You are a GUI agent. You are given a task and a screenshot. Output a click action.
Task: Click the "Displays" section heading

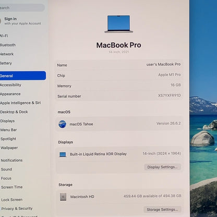pyautogui.click(x=65, y=142)
